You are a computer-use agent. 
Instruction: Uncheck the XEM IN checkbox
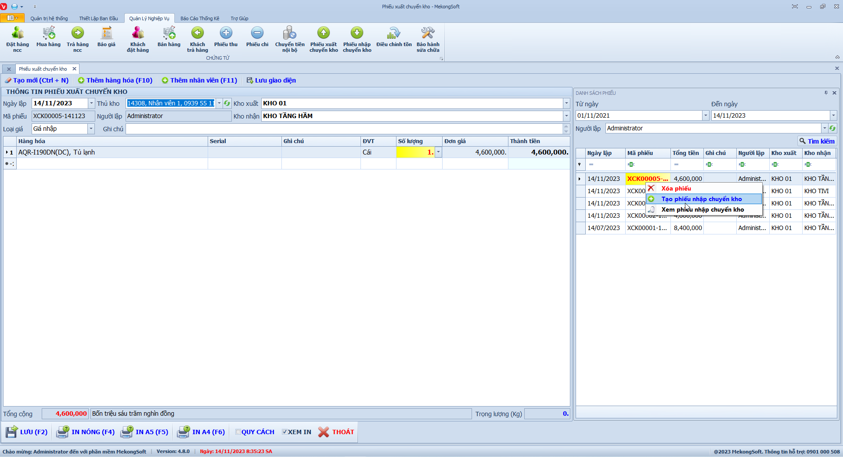coord(285,432)
